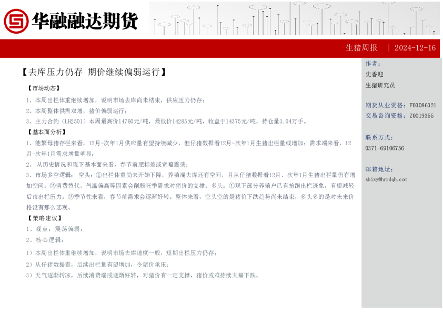Click the 生猪研究员 job title
The image size is (443, 313).
coord(380,85)
